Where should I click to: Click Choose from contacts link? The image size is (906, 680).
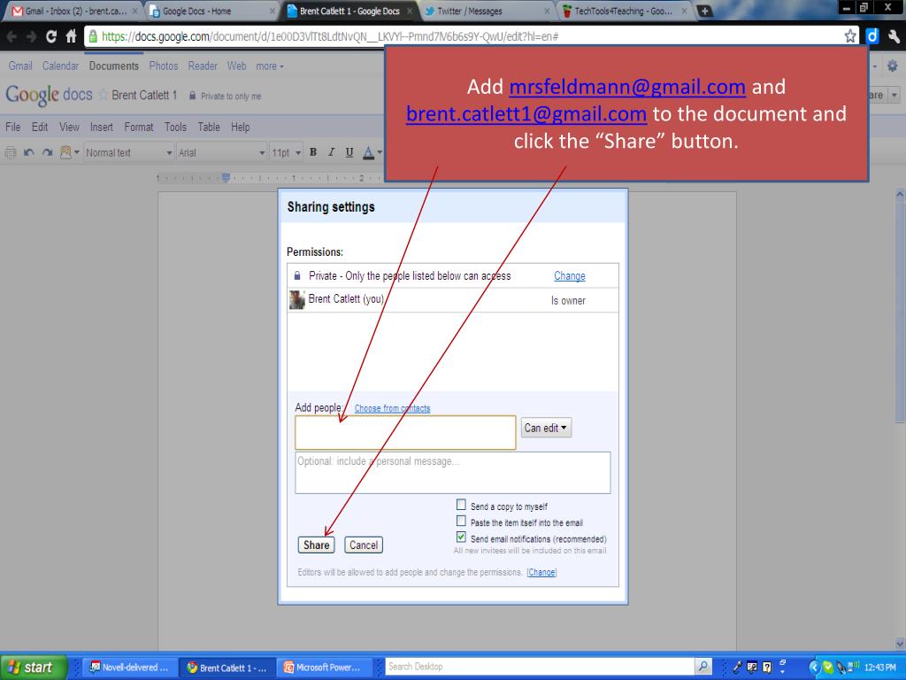(392, 408)
